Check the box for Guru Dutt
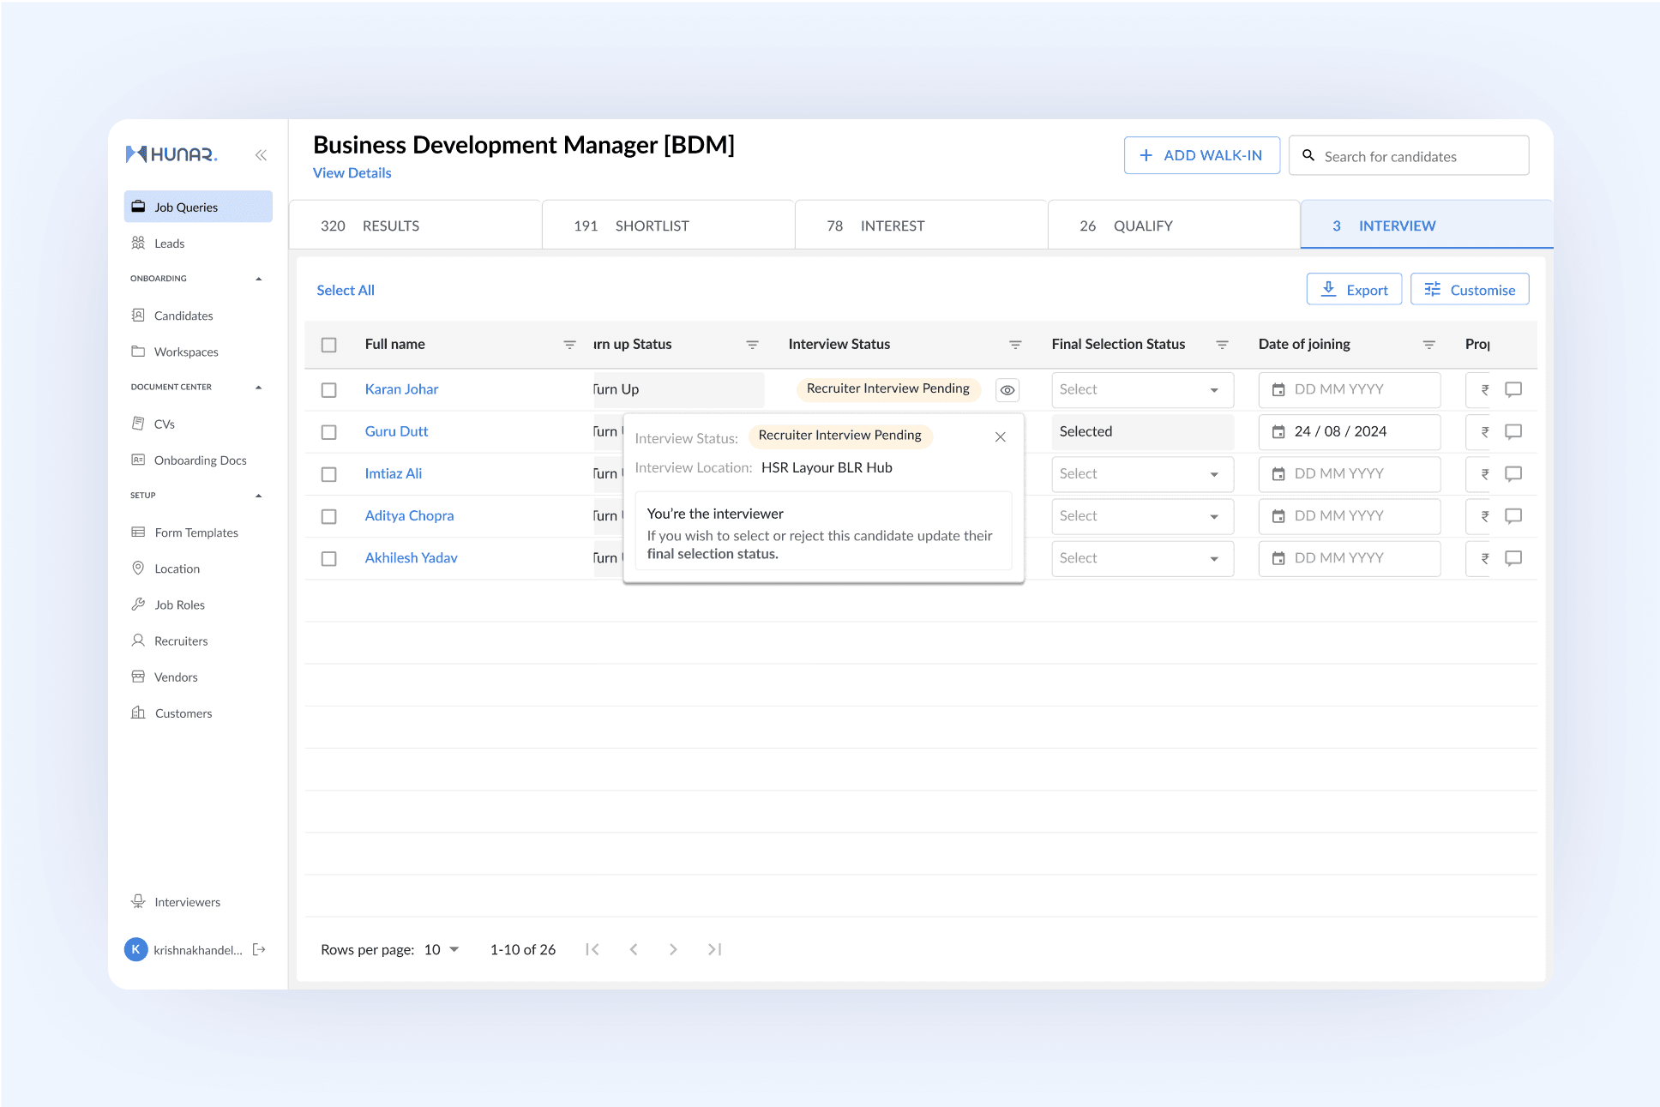 [328, 432]
